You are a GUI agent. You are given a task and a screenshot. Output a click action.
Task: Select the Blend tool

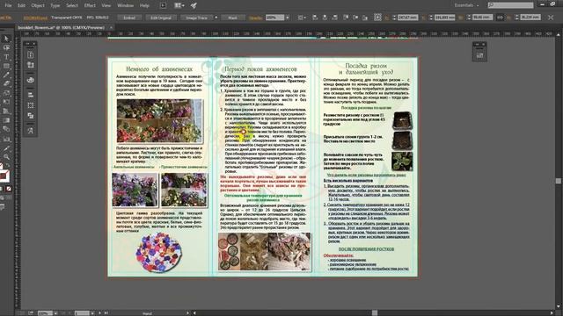(6, 129)
